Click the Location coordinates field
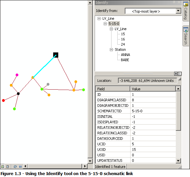 [x=148, y=81]
